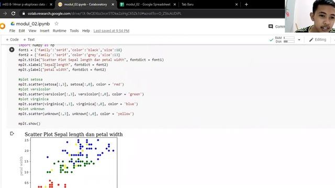Viewport: 335px width, 188px height.
Task: Add a new Code cell
Action: (12, 40)
